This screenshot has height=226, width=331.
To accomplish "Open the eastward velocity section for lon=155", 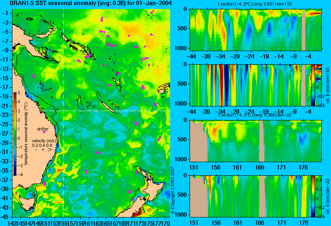I will (x=250, y=85).
